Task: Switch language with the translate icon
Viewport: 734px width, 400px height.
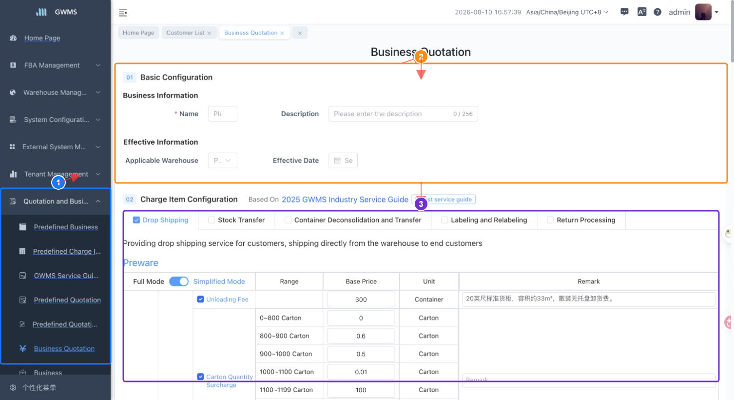Action: point(642,12)
